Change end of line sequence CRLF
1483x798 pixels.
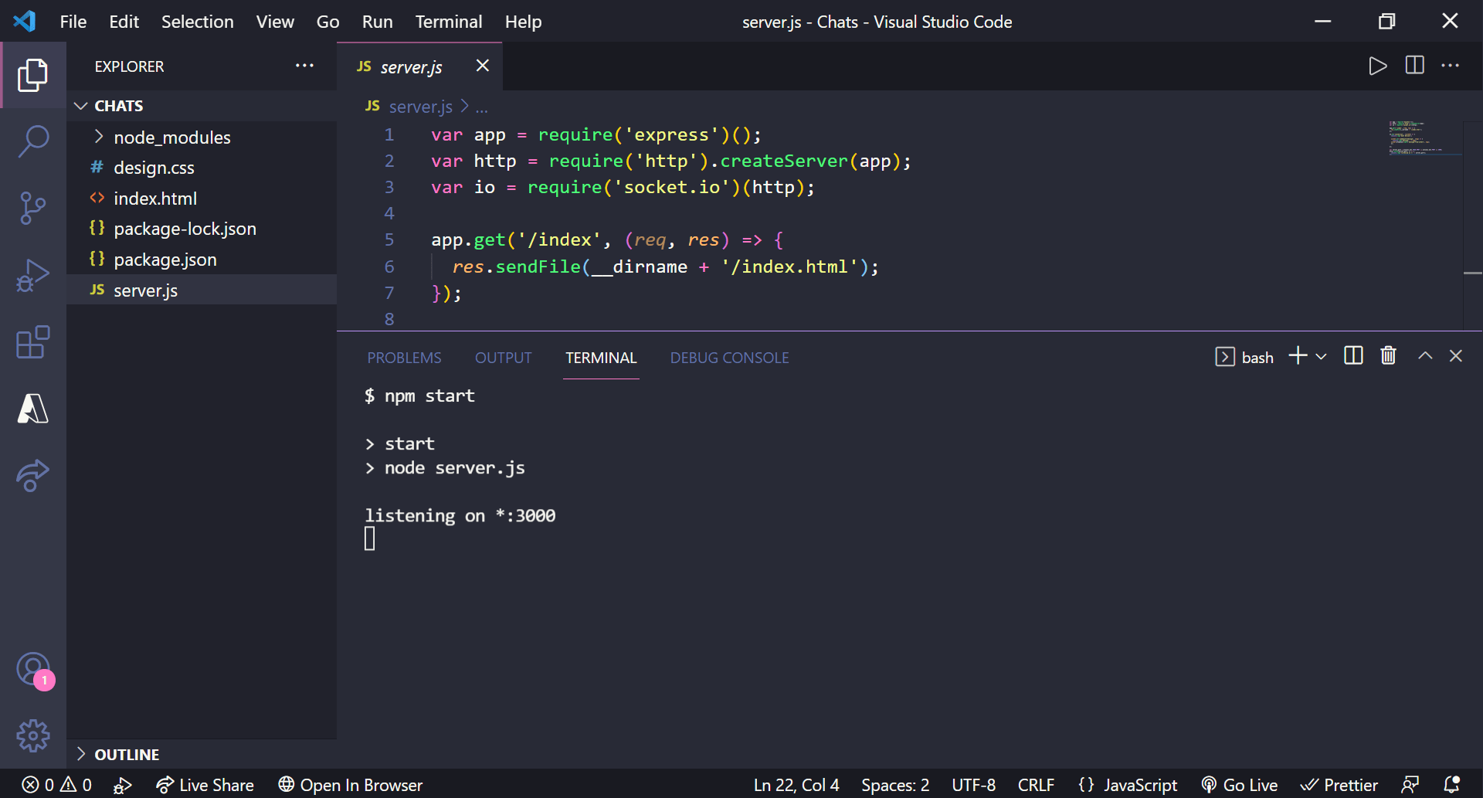tap(1036, 785)
